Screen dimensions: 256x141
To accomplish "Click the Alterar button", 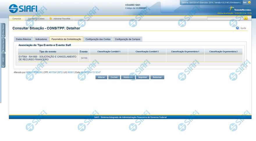I will pyautogui.click(x=101, y=77).
